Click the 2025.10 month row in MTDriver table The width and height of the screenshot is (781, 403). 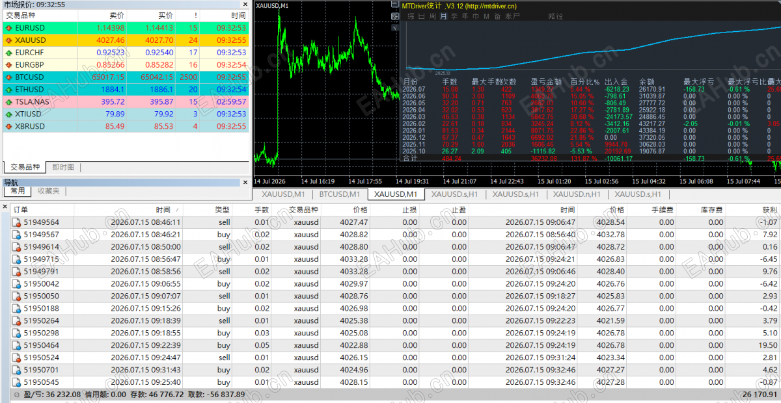[x=590, y=151]
